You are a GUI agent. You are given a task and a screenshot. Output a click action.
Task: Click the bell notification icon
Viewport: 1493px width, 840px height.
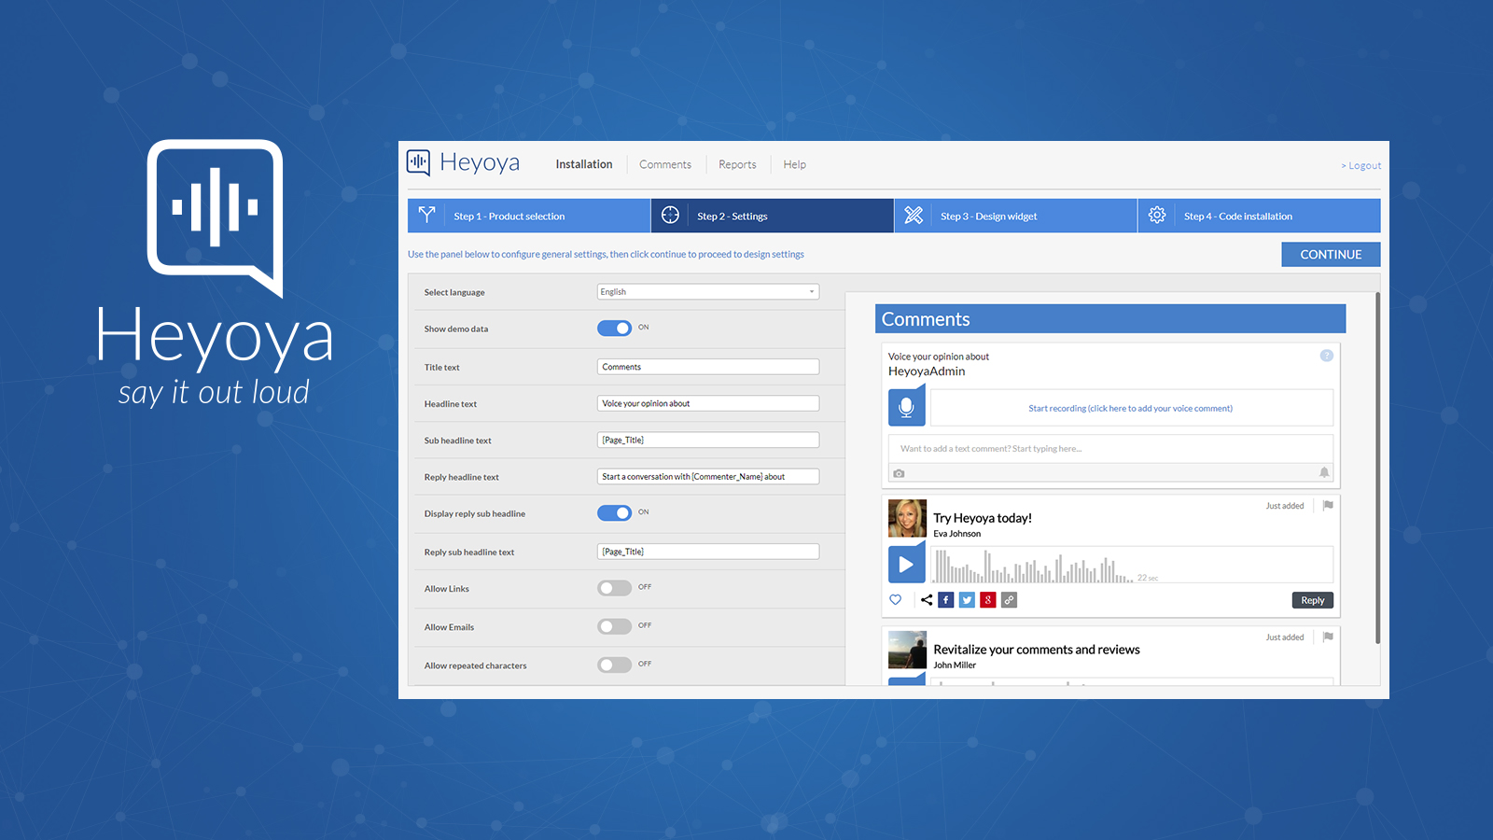(x=1324, y=473)
